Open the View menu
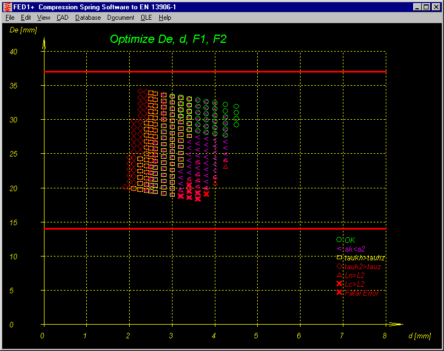The image size is (444, 351). pos(43,18)
